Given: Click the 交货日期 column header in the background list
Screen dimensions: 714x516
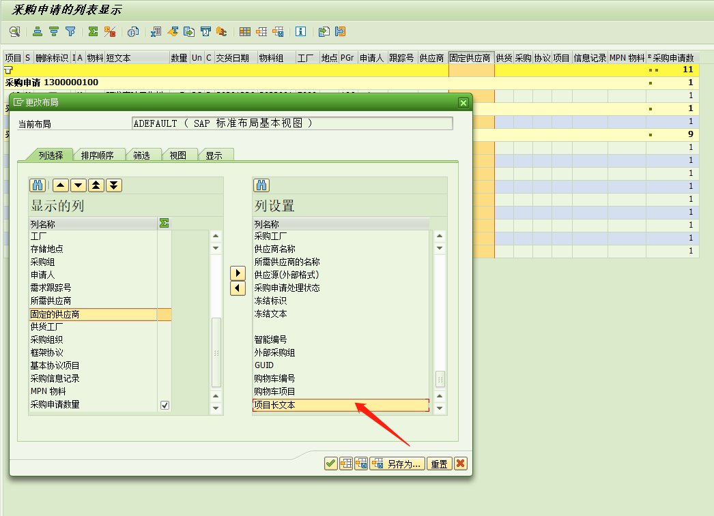Looking at the screenshot, I should click(235, 58).
